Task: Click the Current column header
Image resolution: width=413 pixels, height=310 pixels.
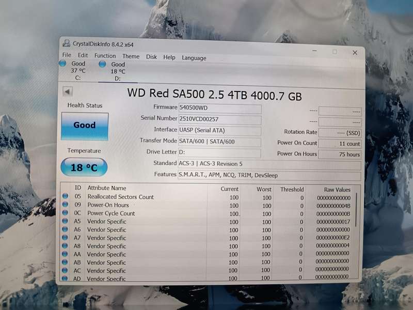Action: tap(229, 189)
